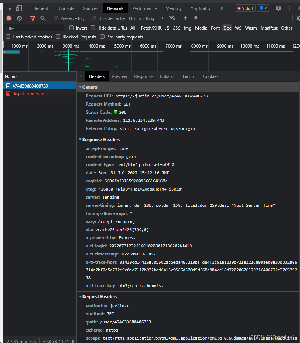Filter requests by Doc
Screen dimensions: 300x343
pos(227,28)
